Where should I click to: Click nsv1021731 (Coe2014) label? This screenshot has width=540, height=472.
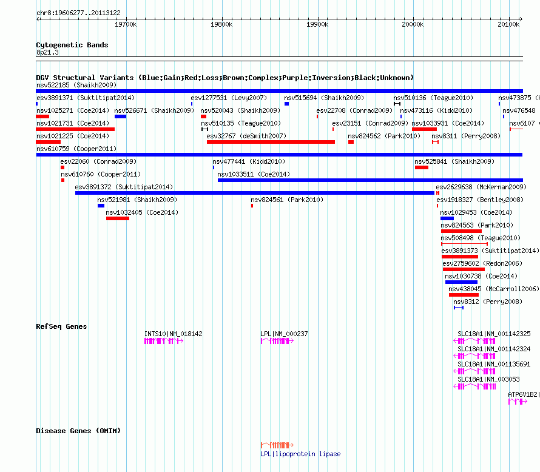point(73,123)
